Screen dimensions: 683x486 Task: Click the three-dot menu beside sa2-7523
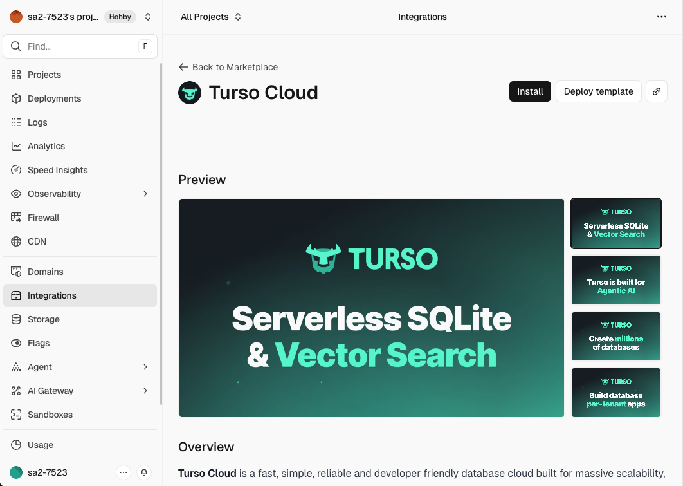pos(124,472)
